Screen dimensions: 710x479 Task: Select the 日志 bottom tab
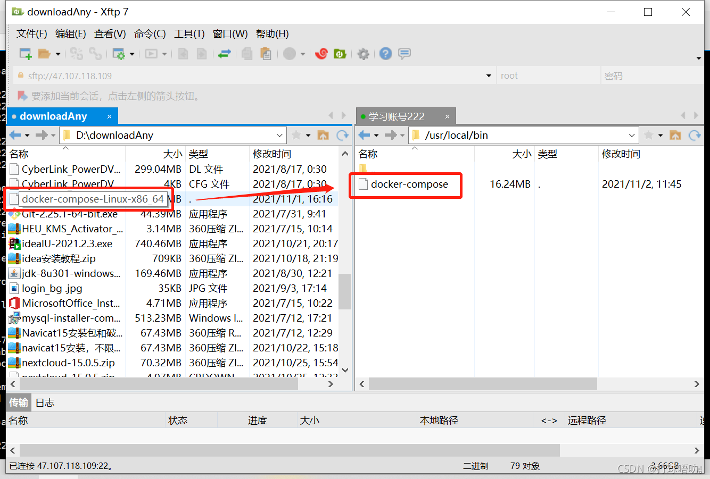45,402
